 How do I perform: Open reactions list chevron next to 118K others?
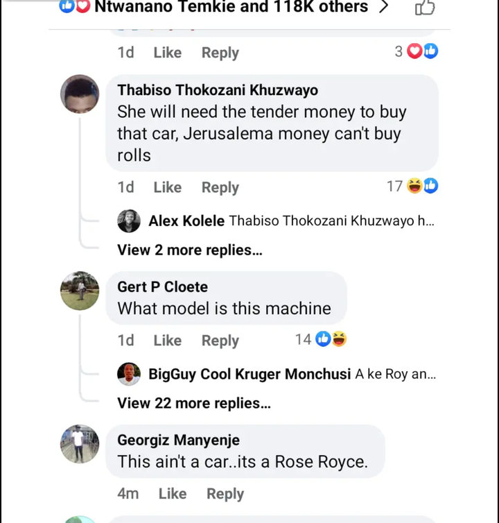click(384, 6)
